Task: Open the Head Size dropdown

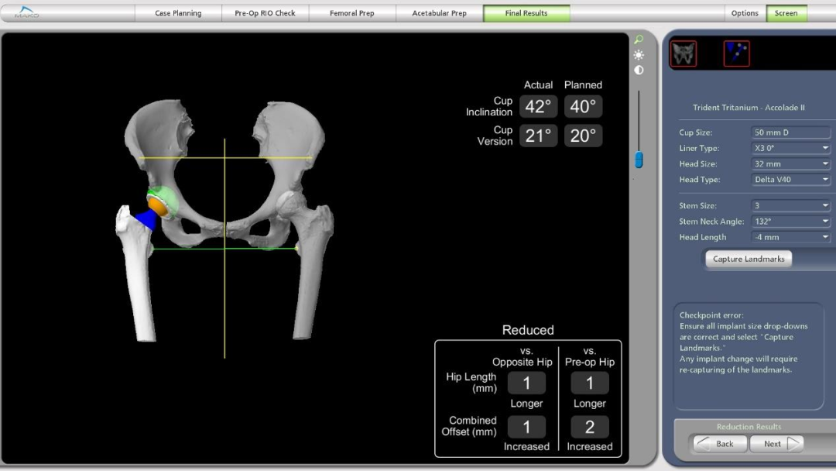Action: 790,164
